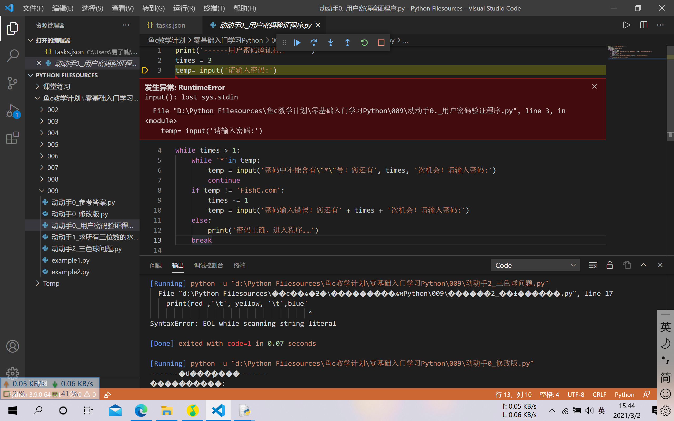Open the 运行(R) menu
Image resolution: width=674 pixels, height=421 pixels.
[184, 8]
